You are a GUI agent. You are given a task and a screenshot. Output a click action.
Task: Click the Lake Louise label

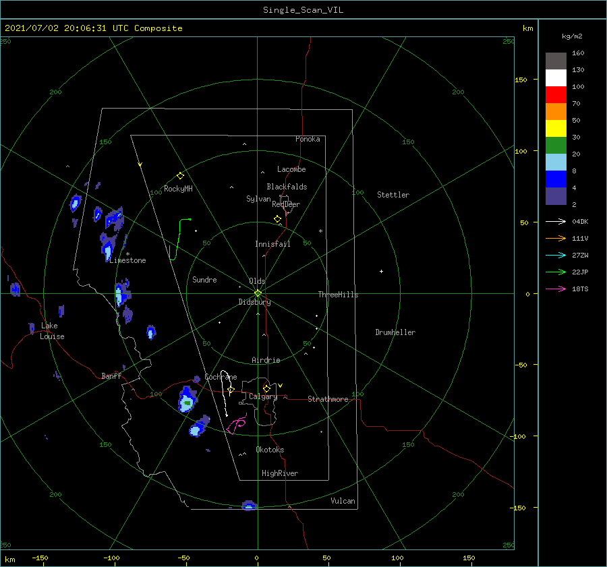52,331
